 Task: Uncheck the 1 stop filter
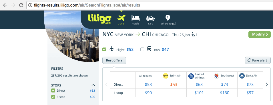coord(53,97)
